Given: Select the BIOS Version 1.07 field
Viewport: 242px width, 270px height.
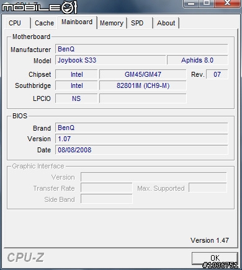Looking at the screenshot, I should click(141, 139).
